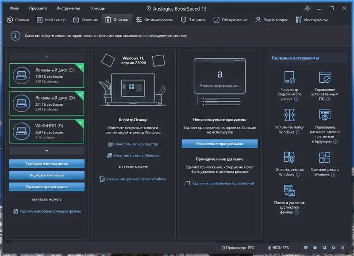Open duplicate files search tool icon

[x=289, y=191]
